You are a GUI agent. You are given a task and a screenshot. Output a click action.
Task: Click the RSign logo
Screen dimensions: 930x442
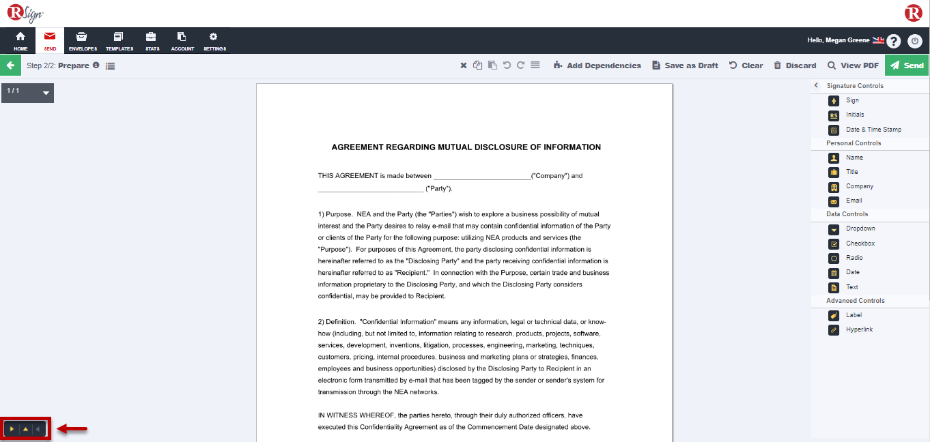25,13
